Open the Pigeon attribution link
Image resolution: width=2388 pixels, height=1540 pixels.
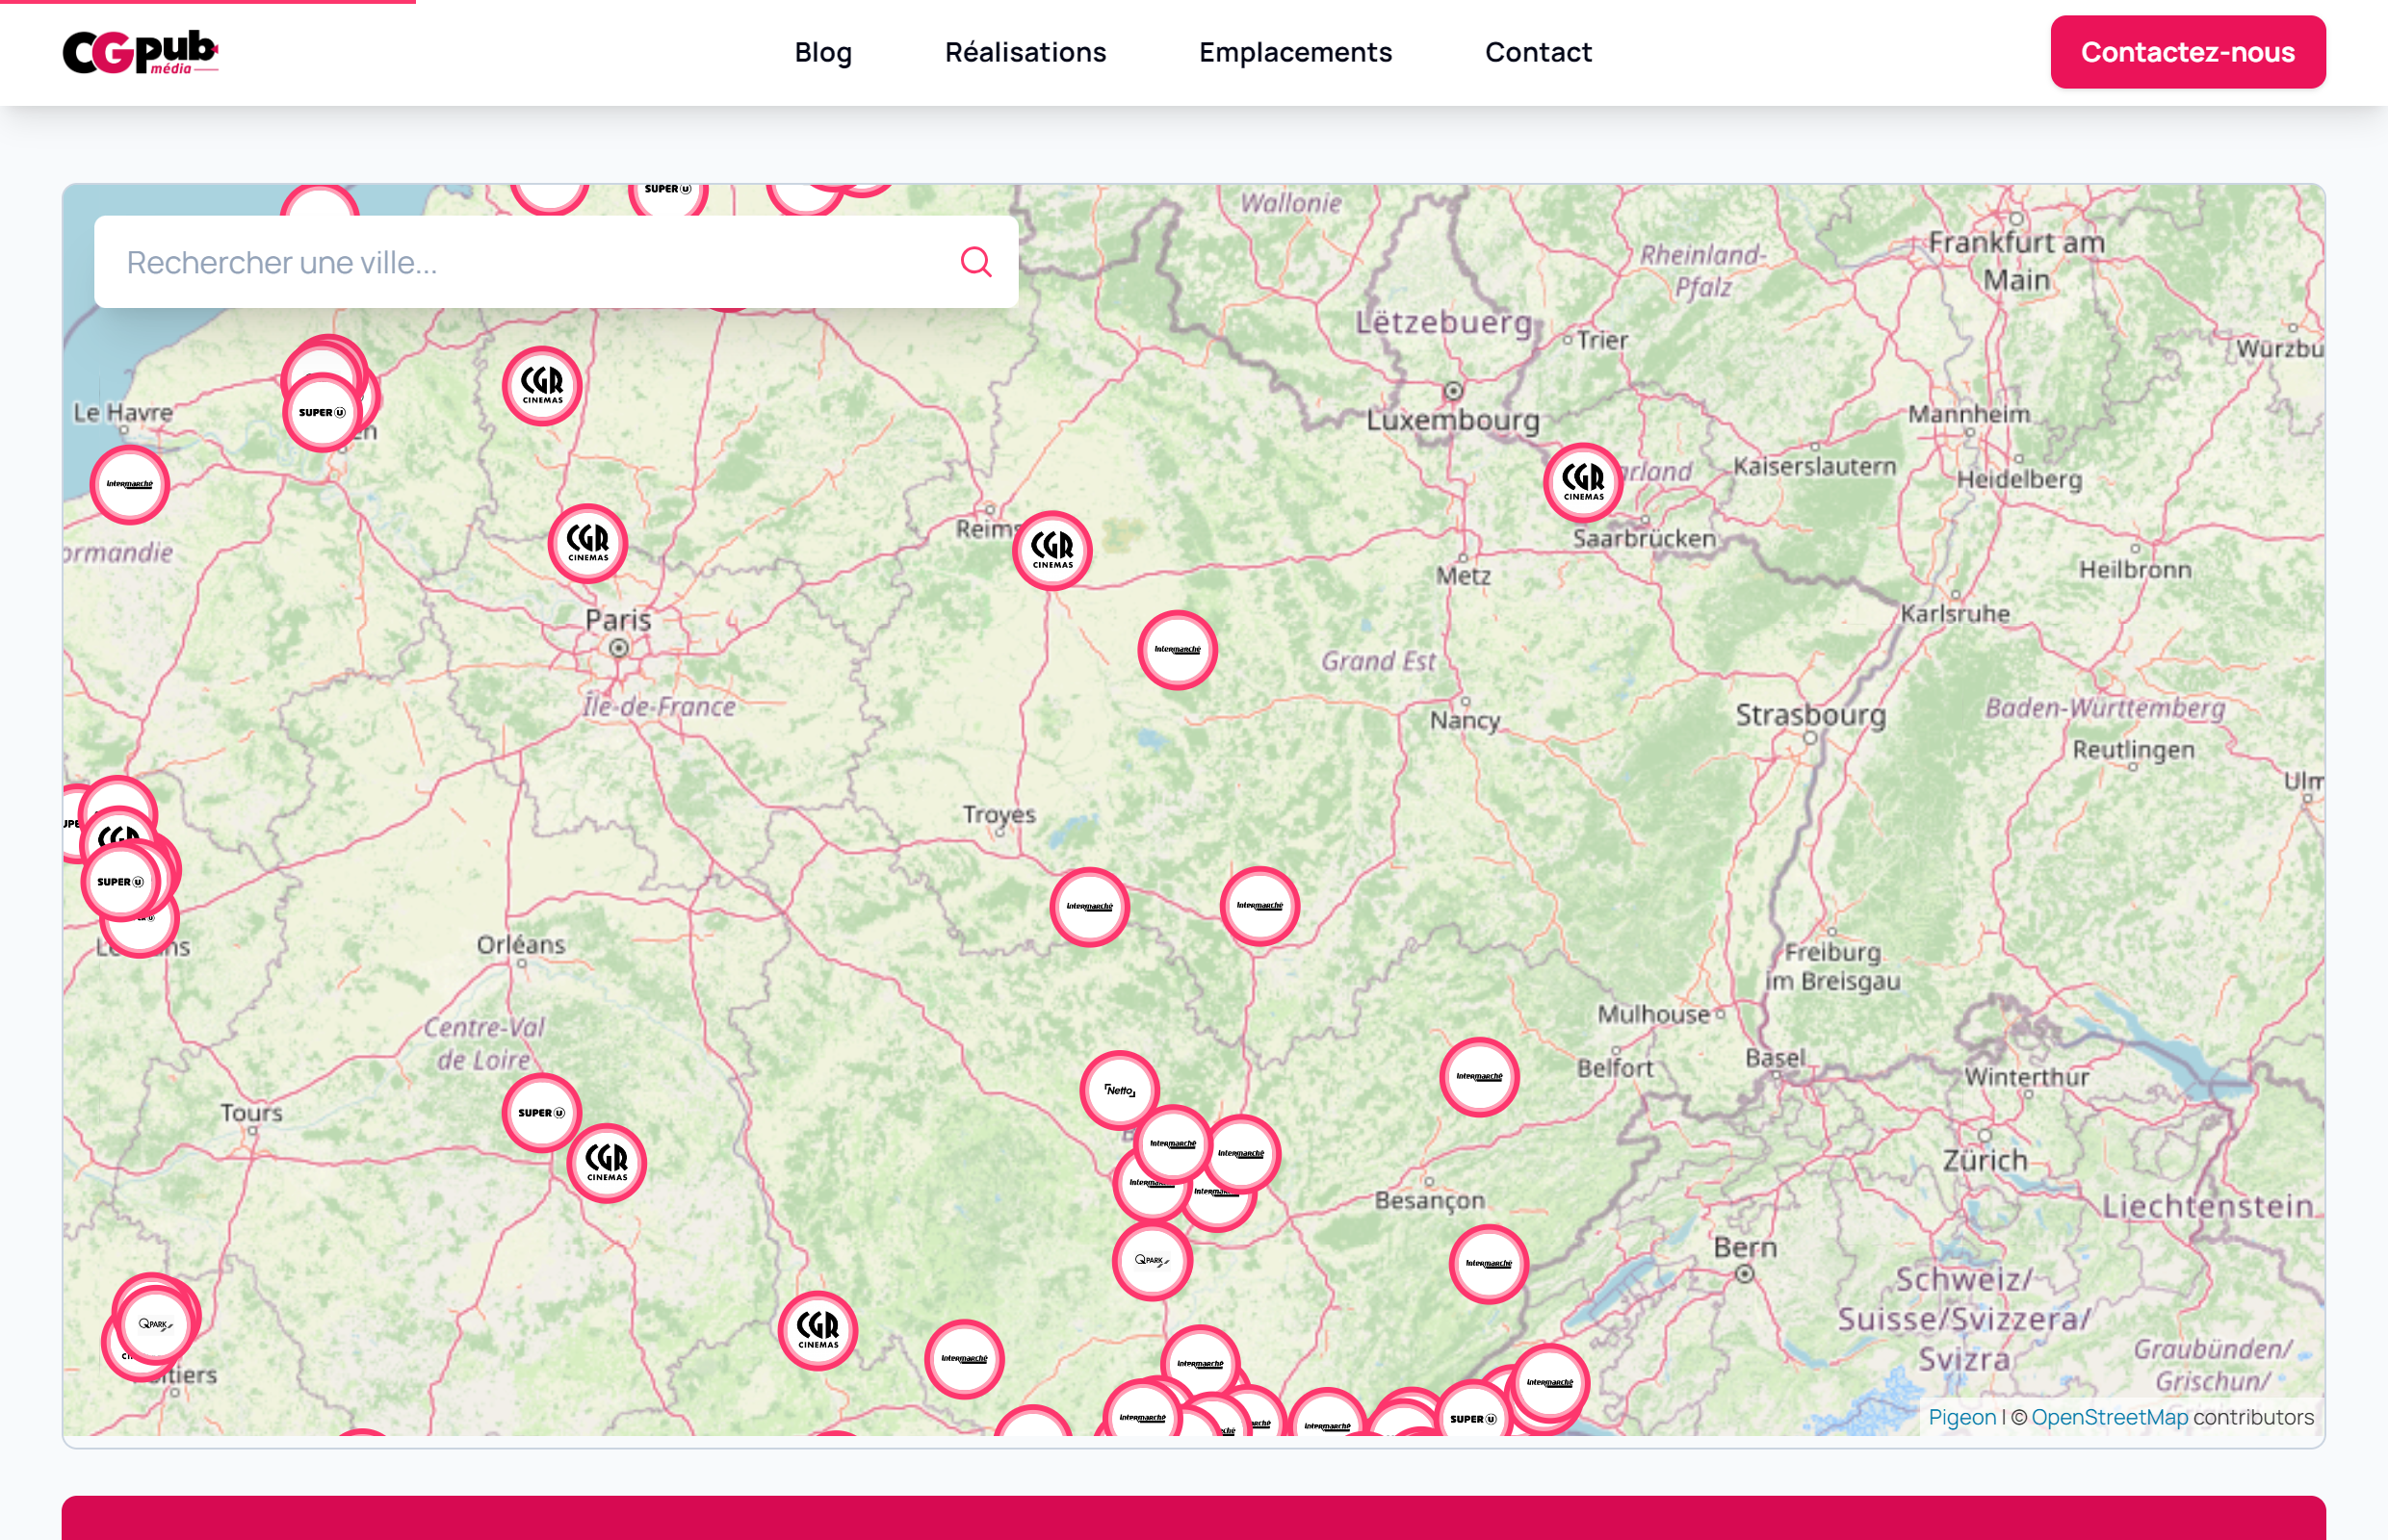[x=1960, y=1417]
